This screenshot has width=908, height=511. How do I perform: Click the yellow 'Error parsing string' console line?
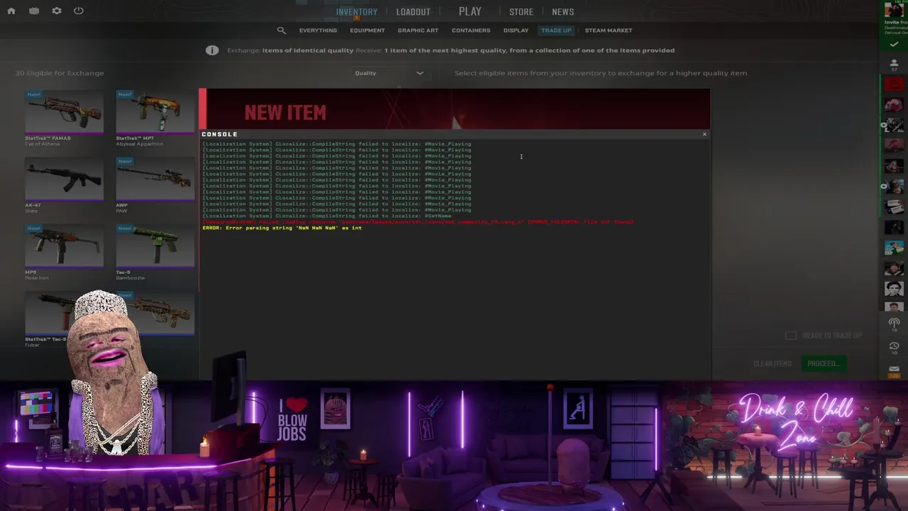point(282,228)
